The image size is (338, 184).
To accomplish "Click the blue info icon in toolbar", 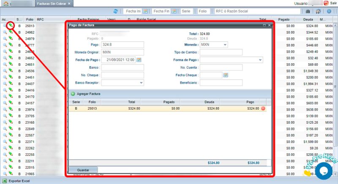I will tap(329, 11).
